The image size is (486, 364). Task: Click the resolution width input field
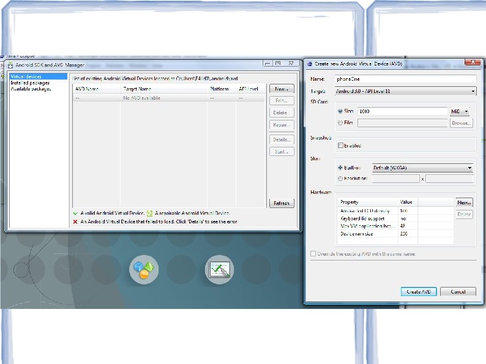click(x=396, y=179)
